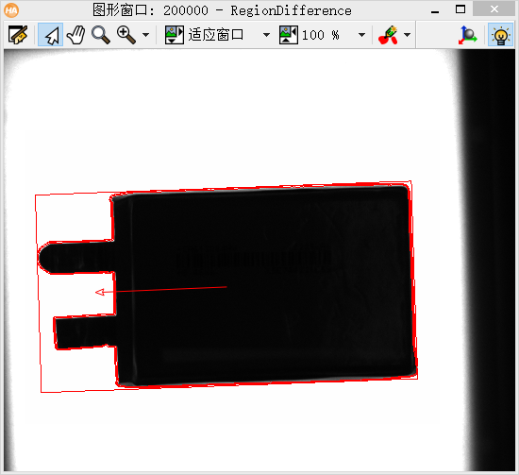The width and height of the screenshot is (519, 475).
Task: Open the 100 % dropdown arrow
Action: click(x=361, y=34)
